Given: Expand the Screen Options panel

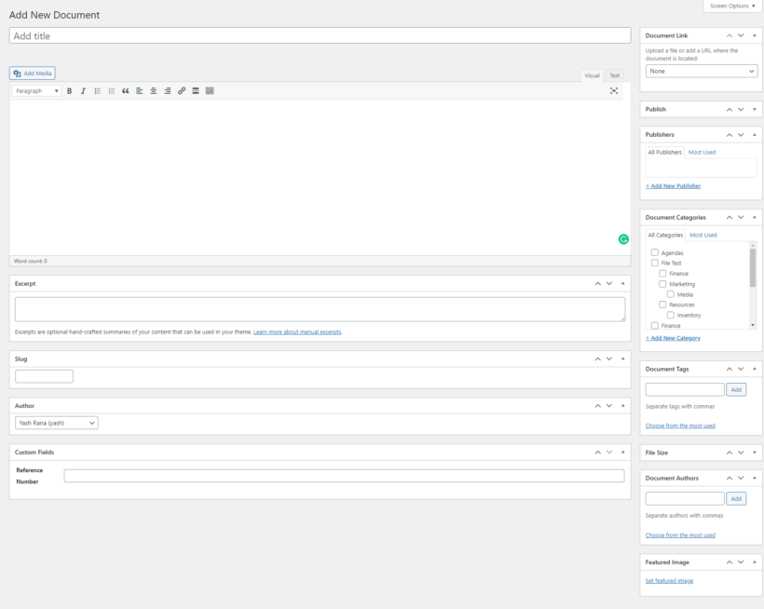Looking at the screenshot, I should [x=732, y=6].
